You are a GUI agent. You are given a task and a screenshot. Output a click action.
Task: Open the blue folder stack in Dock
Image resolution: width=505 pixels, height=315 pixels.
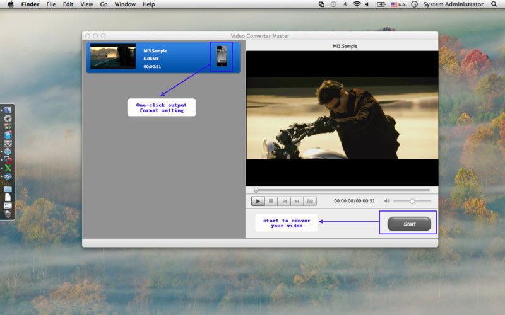(8, 189)
